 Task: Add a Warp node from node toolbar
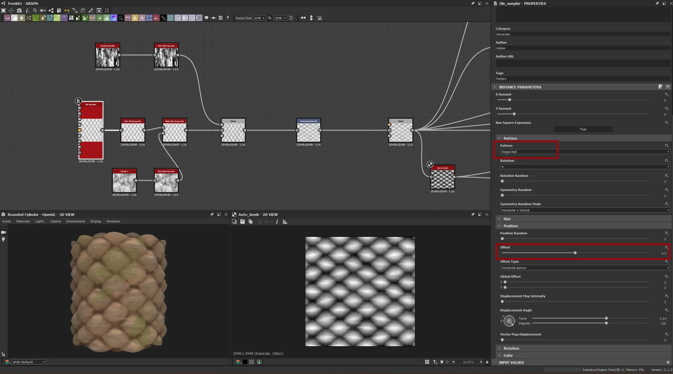170,18
